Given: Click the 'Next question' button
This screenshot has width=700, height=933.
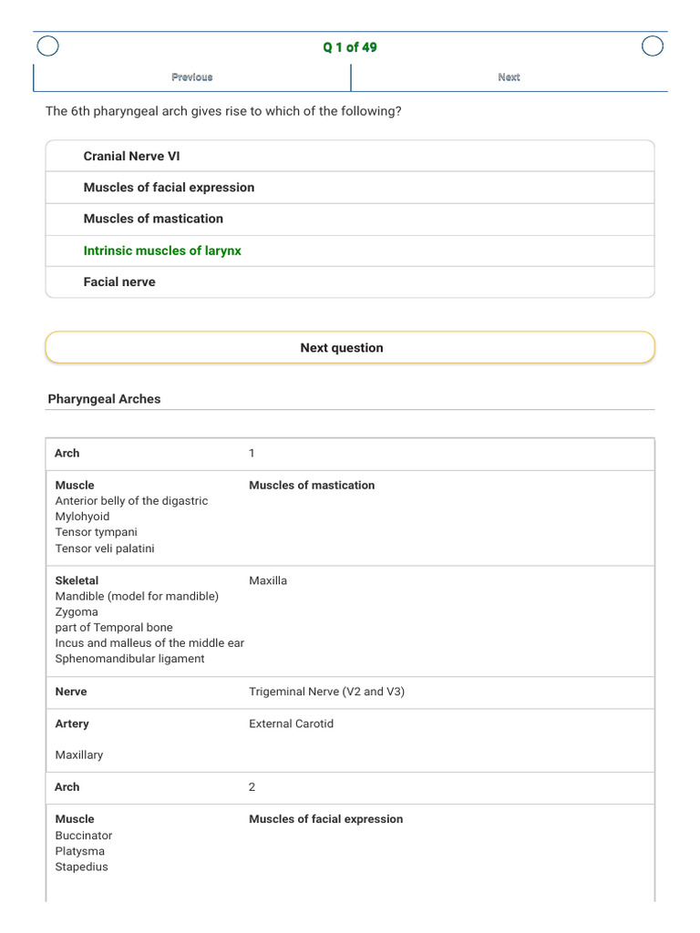Looking at the screenshot, I should click(x=350, y=347).
